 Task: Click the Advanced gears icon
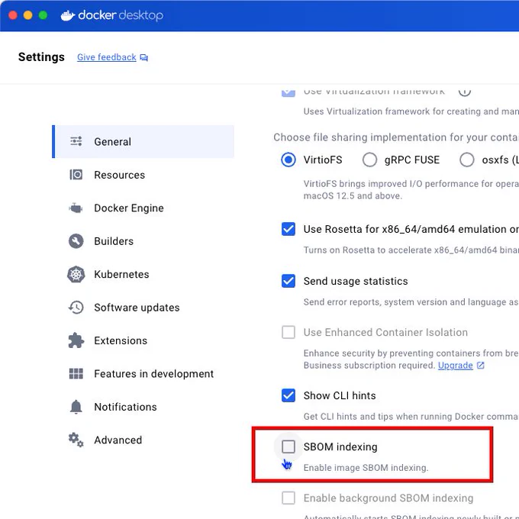pos(76,440)
